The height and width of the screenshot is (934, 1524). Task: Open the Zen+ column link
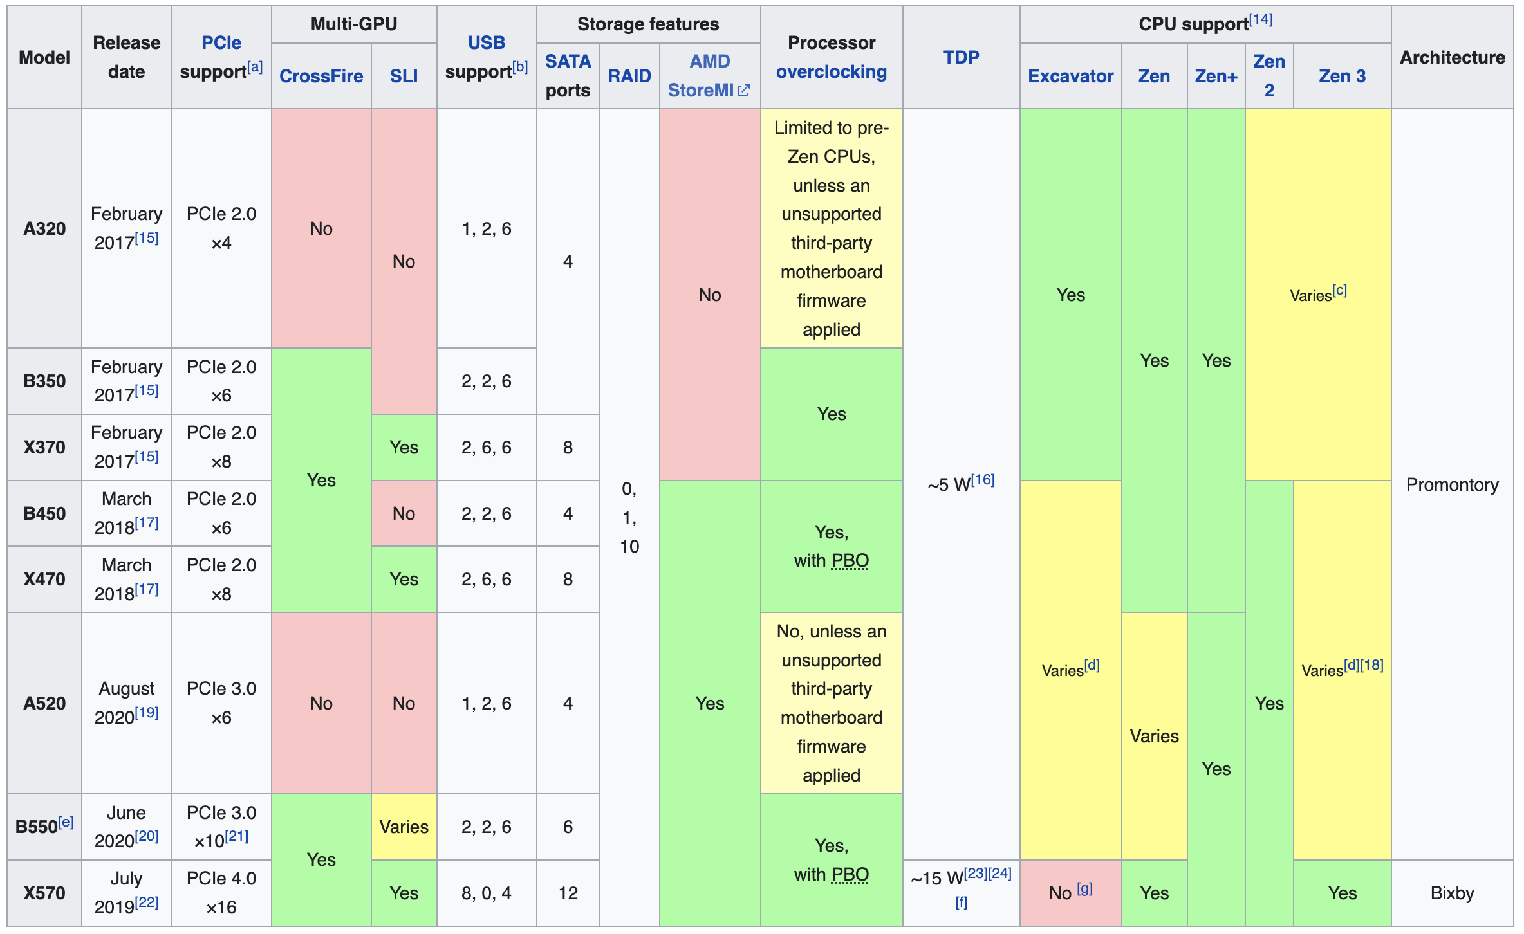(x=1216, y=76)
